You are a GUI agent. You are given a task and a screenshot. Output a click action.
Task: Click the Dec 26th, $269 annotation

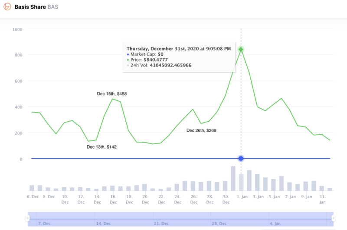pyautogui.click(x=201, y=130)
